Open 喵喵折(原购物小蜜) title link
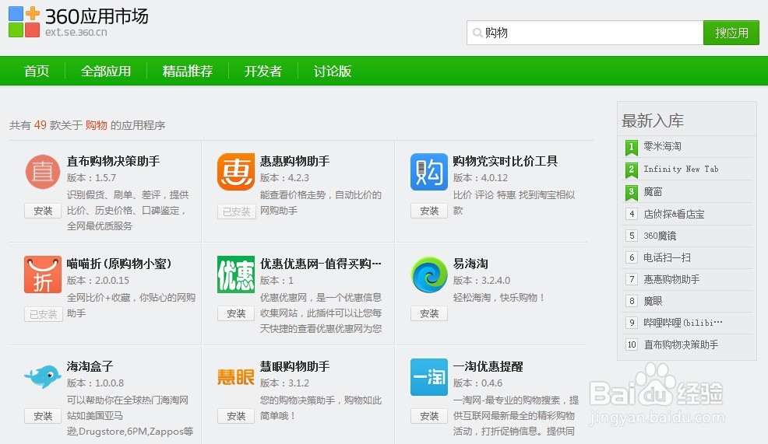The width and height of the screenshot is (768, 444). (x=119, y=264)
